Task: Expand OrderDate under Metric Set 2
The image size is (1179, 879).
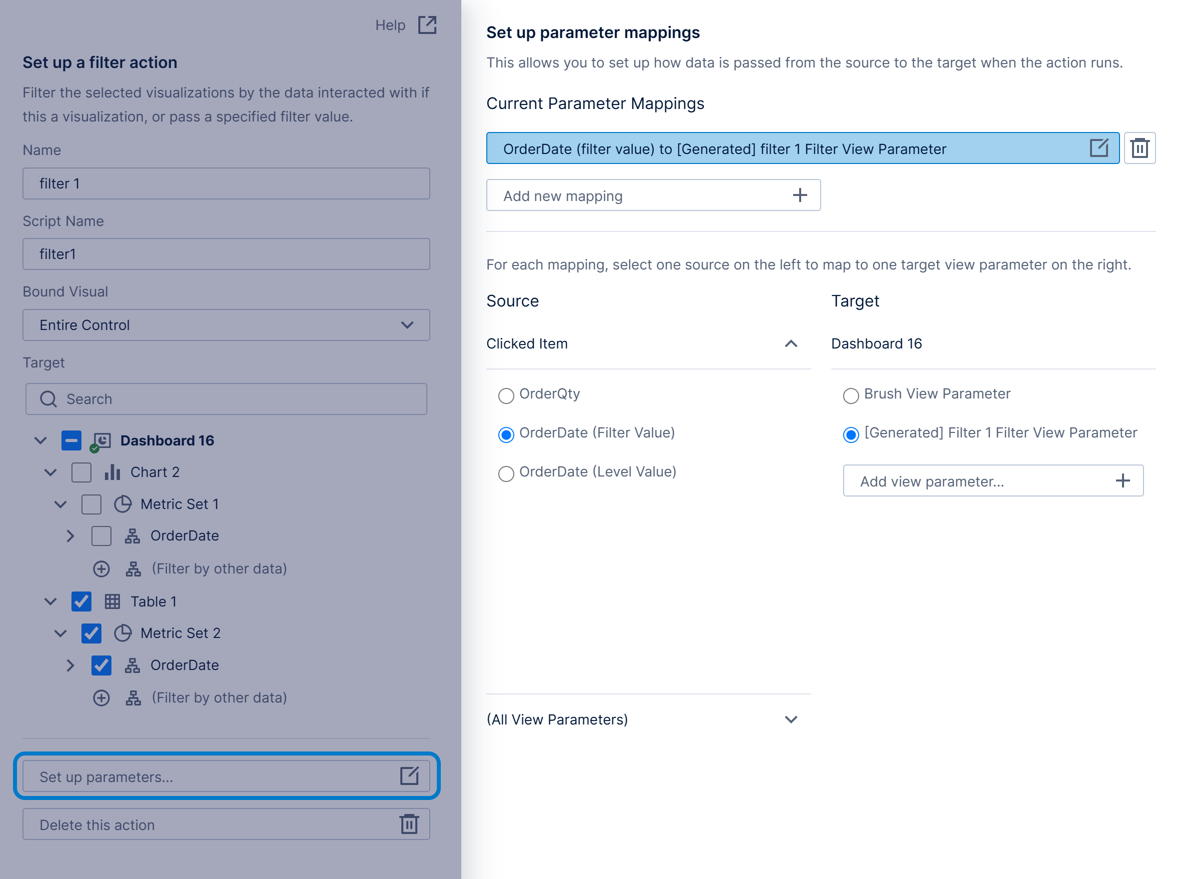Action: [x=70, y=665]
